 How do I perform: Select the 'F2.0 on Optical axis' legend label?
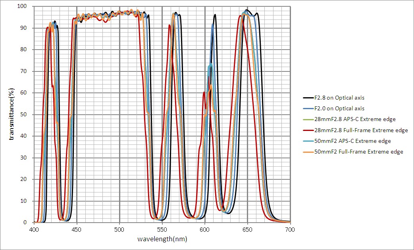[339, 108]
